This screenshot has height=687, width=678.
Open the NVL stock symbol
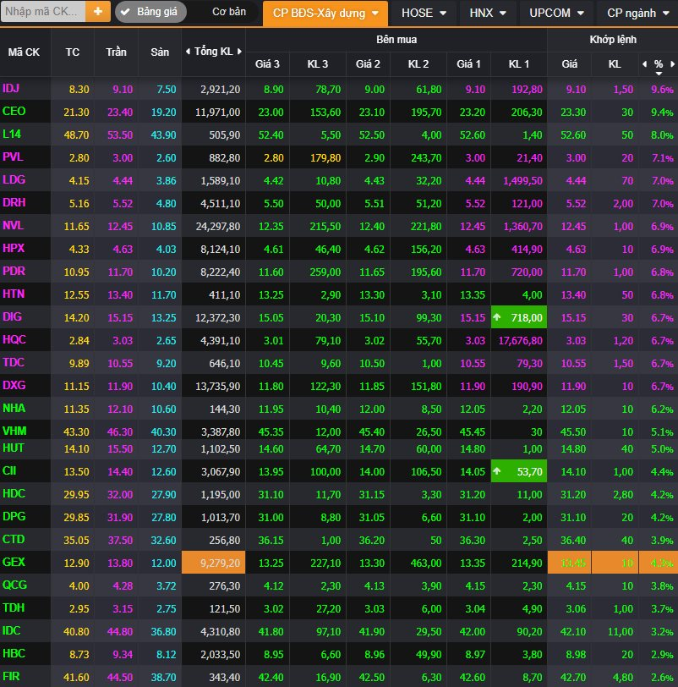coord(14,226)
